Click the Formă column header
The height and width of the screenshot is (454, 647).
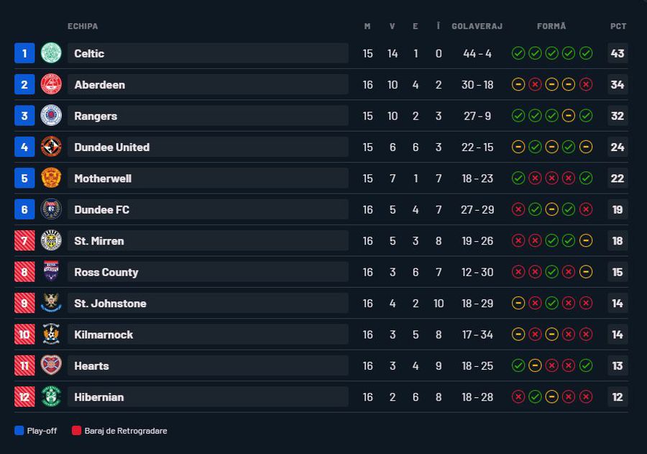coord(551,27)
